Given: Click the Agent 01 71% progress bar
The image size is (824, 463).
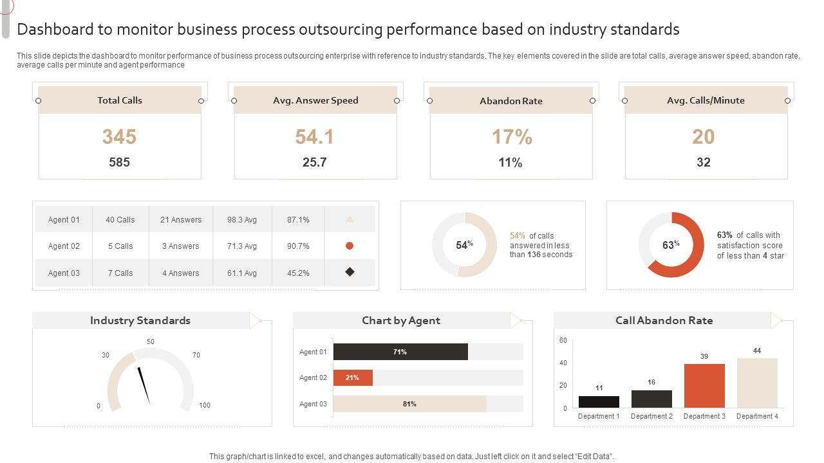Looking at the screenshot, I should tap(400, 352).
